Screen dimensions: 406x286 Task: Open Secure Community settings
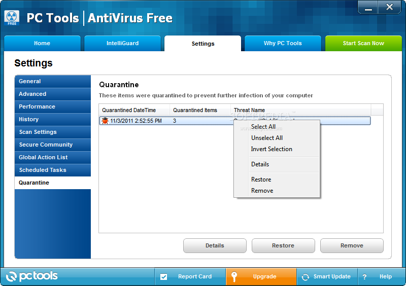[53, 145]
